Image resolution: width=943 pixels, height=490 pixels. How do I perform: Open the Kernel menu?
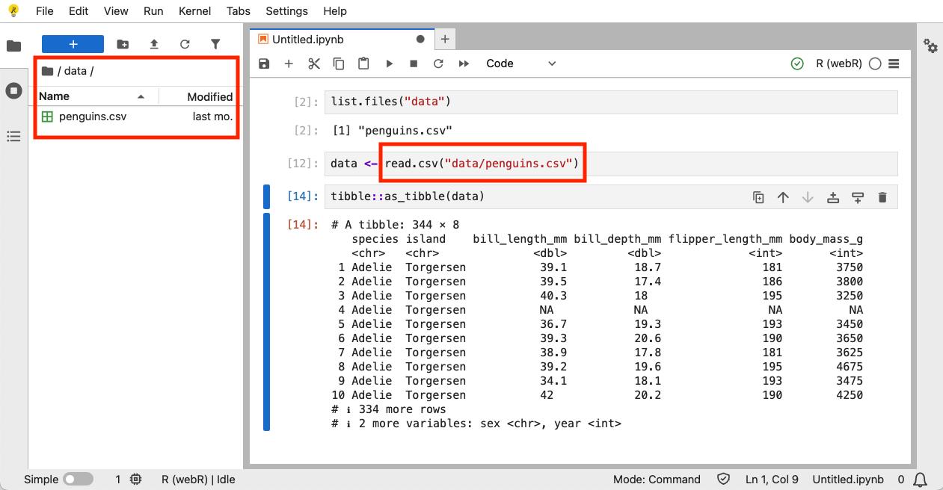tap(194, 11)
